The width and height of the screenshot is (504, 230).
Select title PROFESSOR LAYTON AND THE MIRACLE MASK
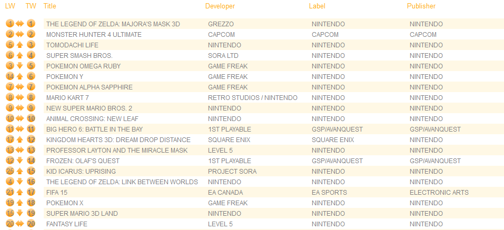pyautogui.click(x=117, y=151)
